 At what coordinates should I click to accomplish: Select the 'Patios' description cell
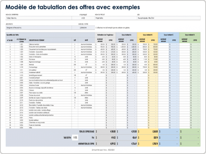50,118
